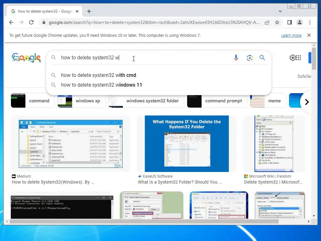Bookmark this page with the star icon

tap(277, 22)
